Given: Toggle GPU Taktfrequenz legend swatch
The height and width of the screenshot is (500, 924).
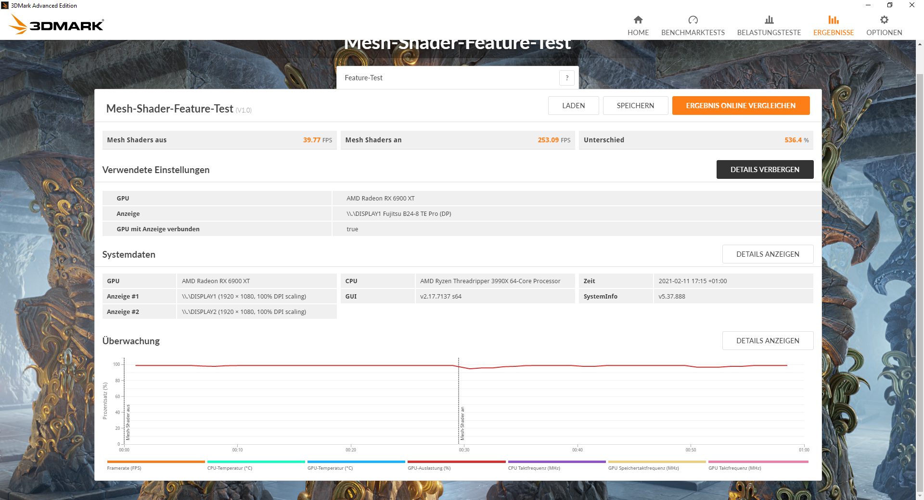Looking at the screenshot, I should 758,462.
